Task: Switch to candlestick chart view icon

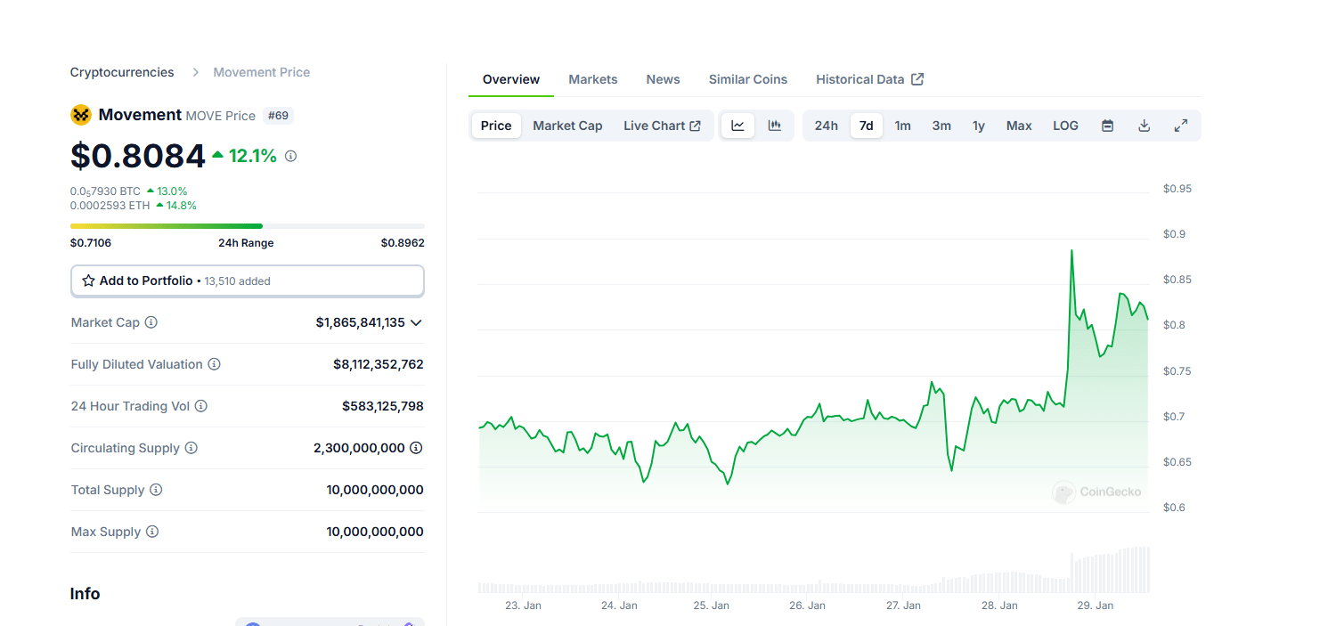Action: (x=775, y=126)
